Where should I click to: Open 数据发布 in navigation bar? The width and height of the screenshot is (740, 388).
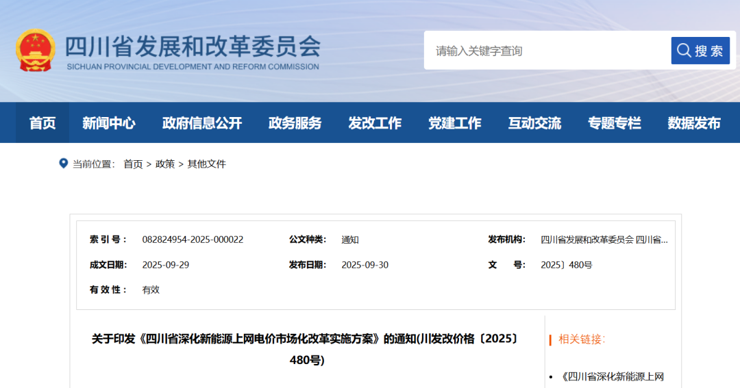(x=694, y=123)
